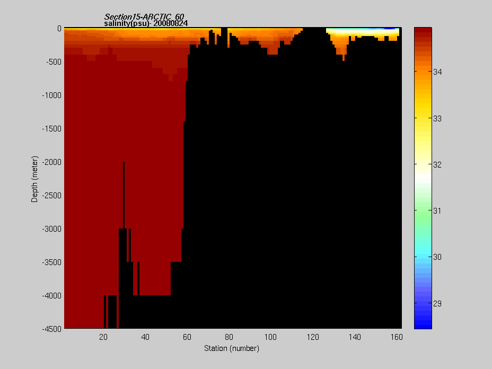Image resolution: width=492 pixels, height=369 pixels.
Task: Click station tick label '40'
Action: coord(145,337)
